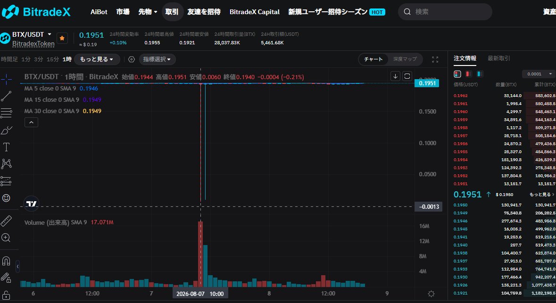Select the trend line drawing tool

6,96
